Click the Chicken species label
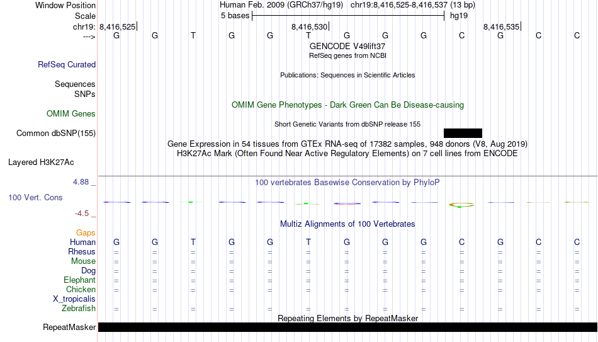This screenshot has height=342, width=598. point(81,290)
